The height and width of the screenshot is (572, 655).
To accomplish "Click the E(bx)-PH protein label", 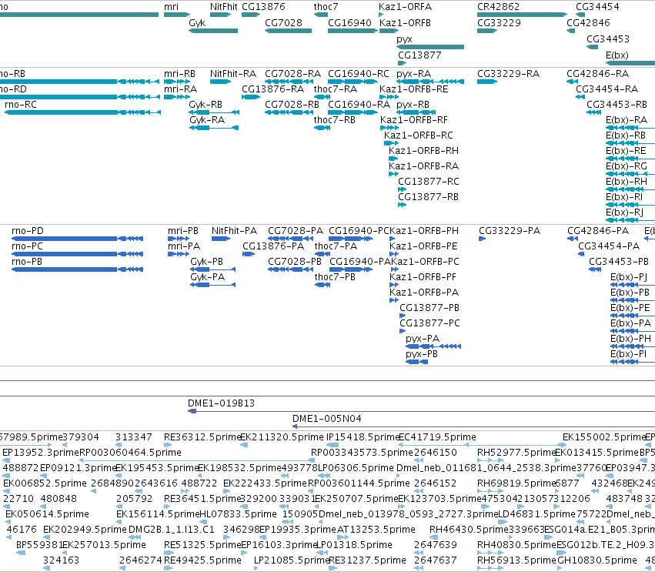I will [x=630, y=339].
